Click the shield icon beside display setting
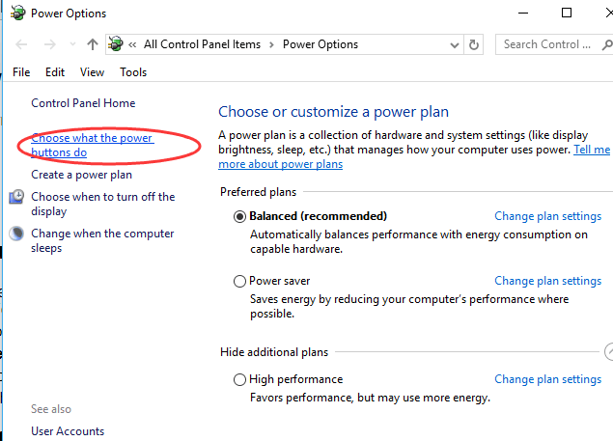 [17, 198]
